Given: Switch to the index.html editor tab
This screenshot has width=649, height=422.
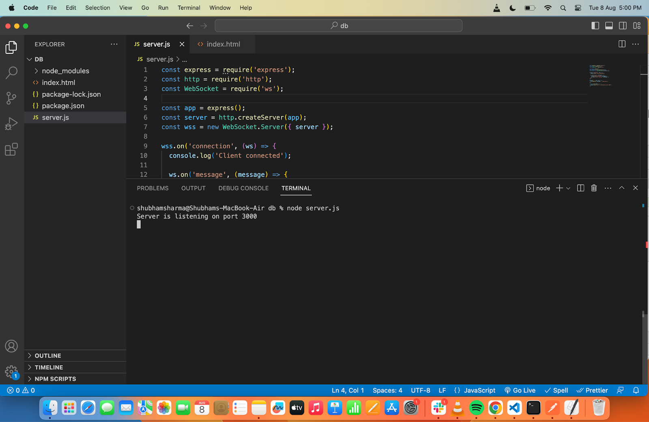Looking at the screenshot, I should (x=223, y=44).
